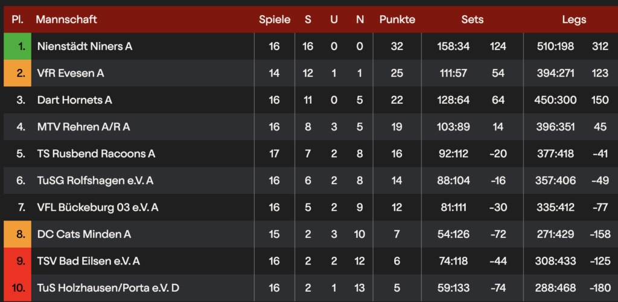618x302 pixels.
Task: Click the green position 1 badge
Action: click(17, 47)
